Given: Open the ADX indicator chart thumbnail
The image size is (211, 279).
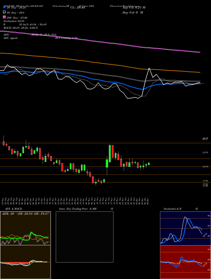Looking at the screenshot, I should tap(25, 228).
